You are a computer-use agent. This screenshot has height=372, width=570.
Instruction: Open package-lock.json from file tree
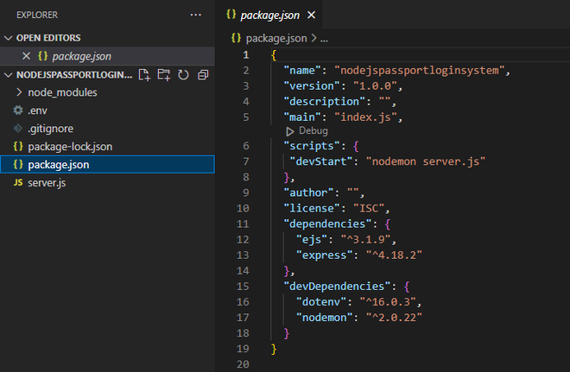(x=70, y=147)
